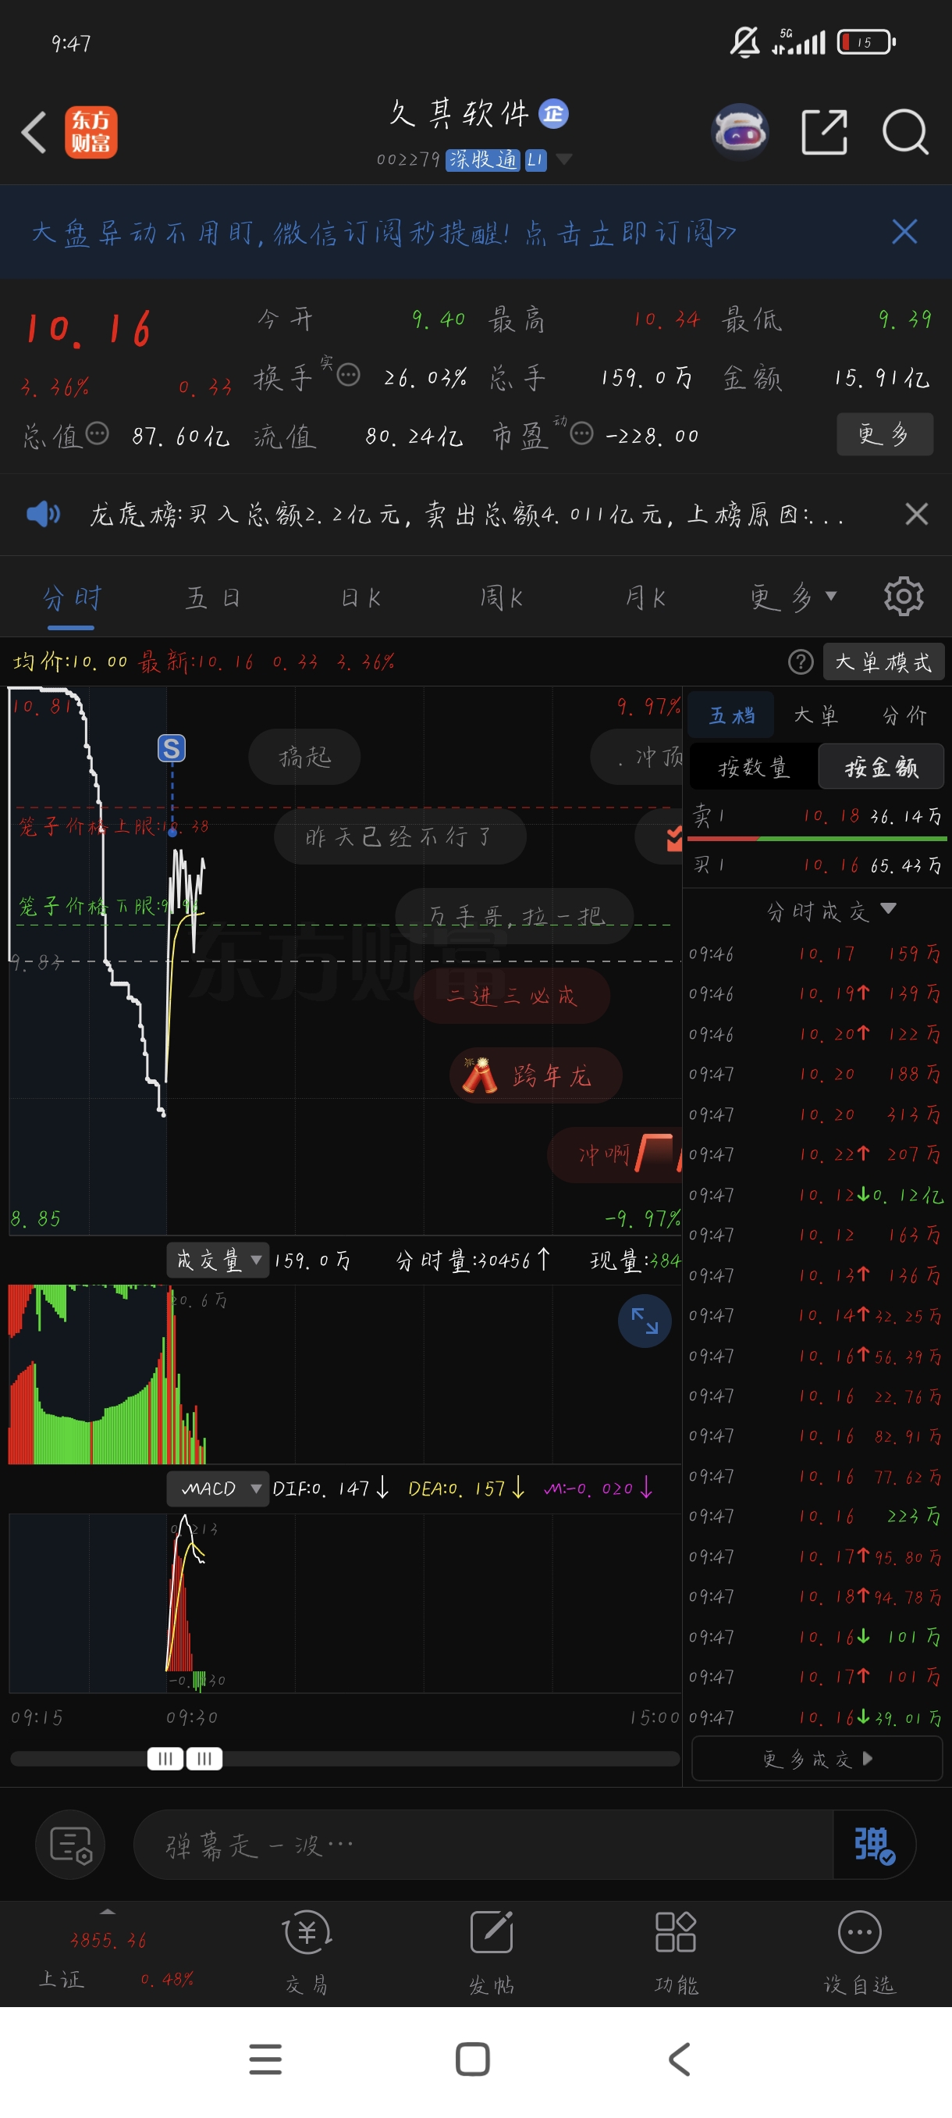952x2118 pixels.
Task: Expand chart with fullscreen arrows icon
Action: click(x=645, y=1321)
